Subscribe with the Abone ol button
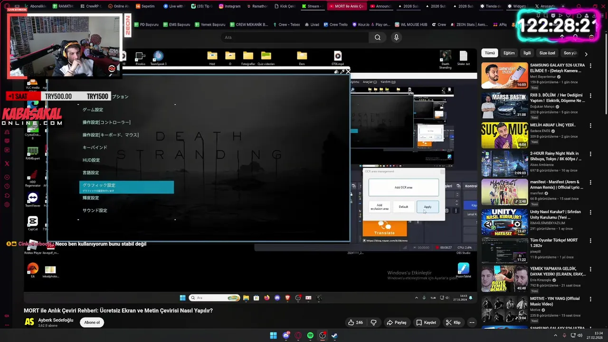 pyautogui.click(x=92, y=322)
